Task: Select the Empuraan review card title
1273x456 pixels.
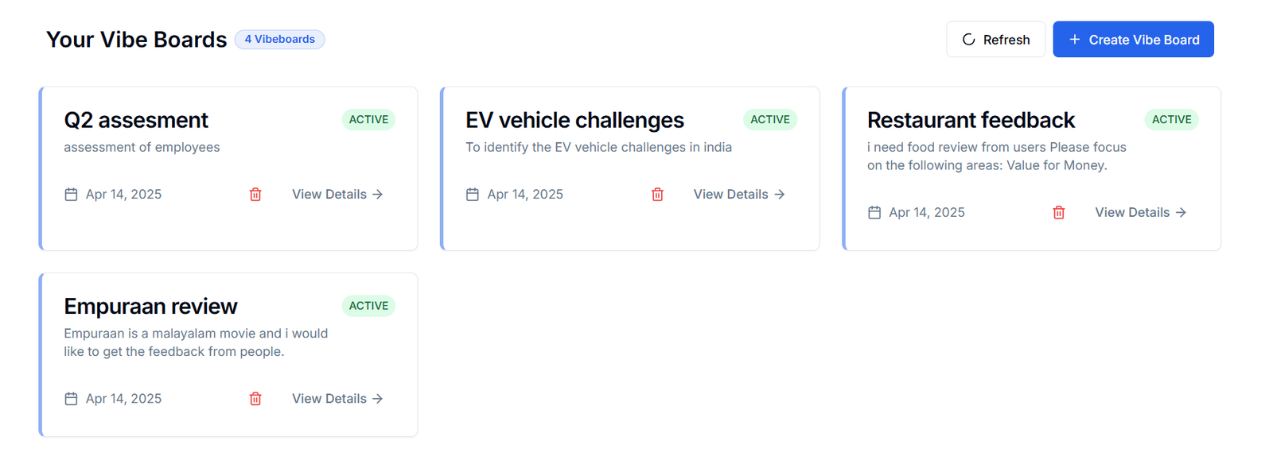Action: 150,307
